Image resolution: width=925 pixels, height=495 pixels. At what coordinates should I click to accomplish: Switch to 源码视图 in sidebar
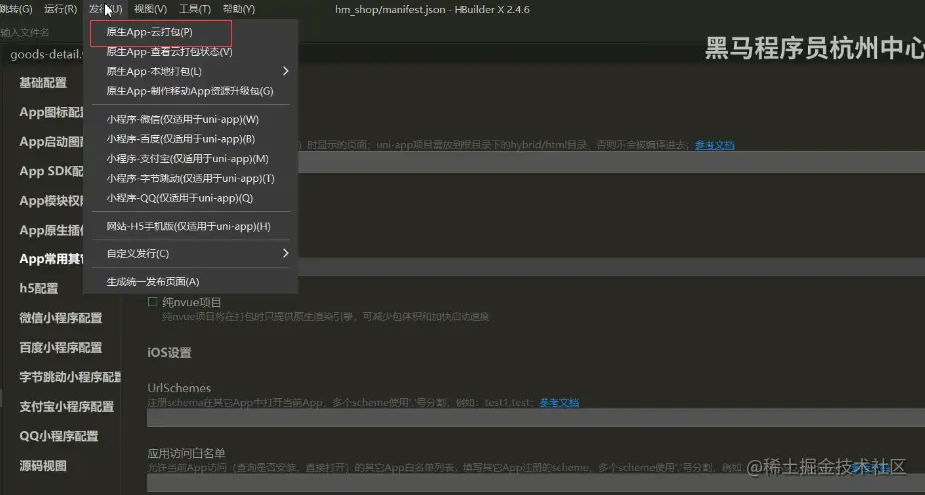point(43,465)
